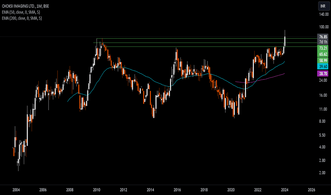The image size is (331, 195).
Task: Click the 2024 label on time axis
Action: point(284,190)
